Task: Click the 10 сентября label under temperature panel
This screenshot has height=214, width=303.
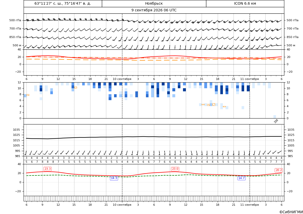Action: (122, 79)
